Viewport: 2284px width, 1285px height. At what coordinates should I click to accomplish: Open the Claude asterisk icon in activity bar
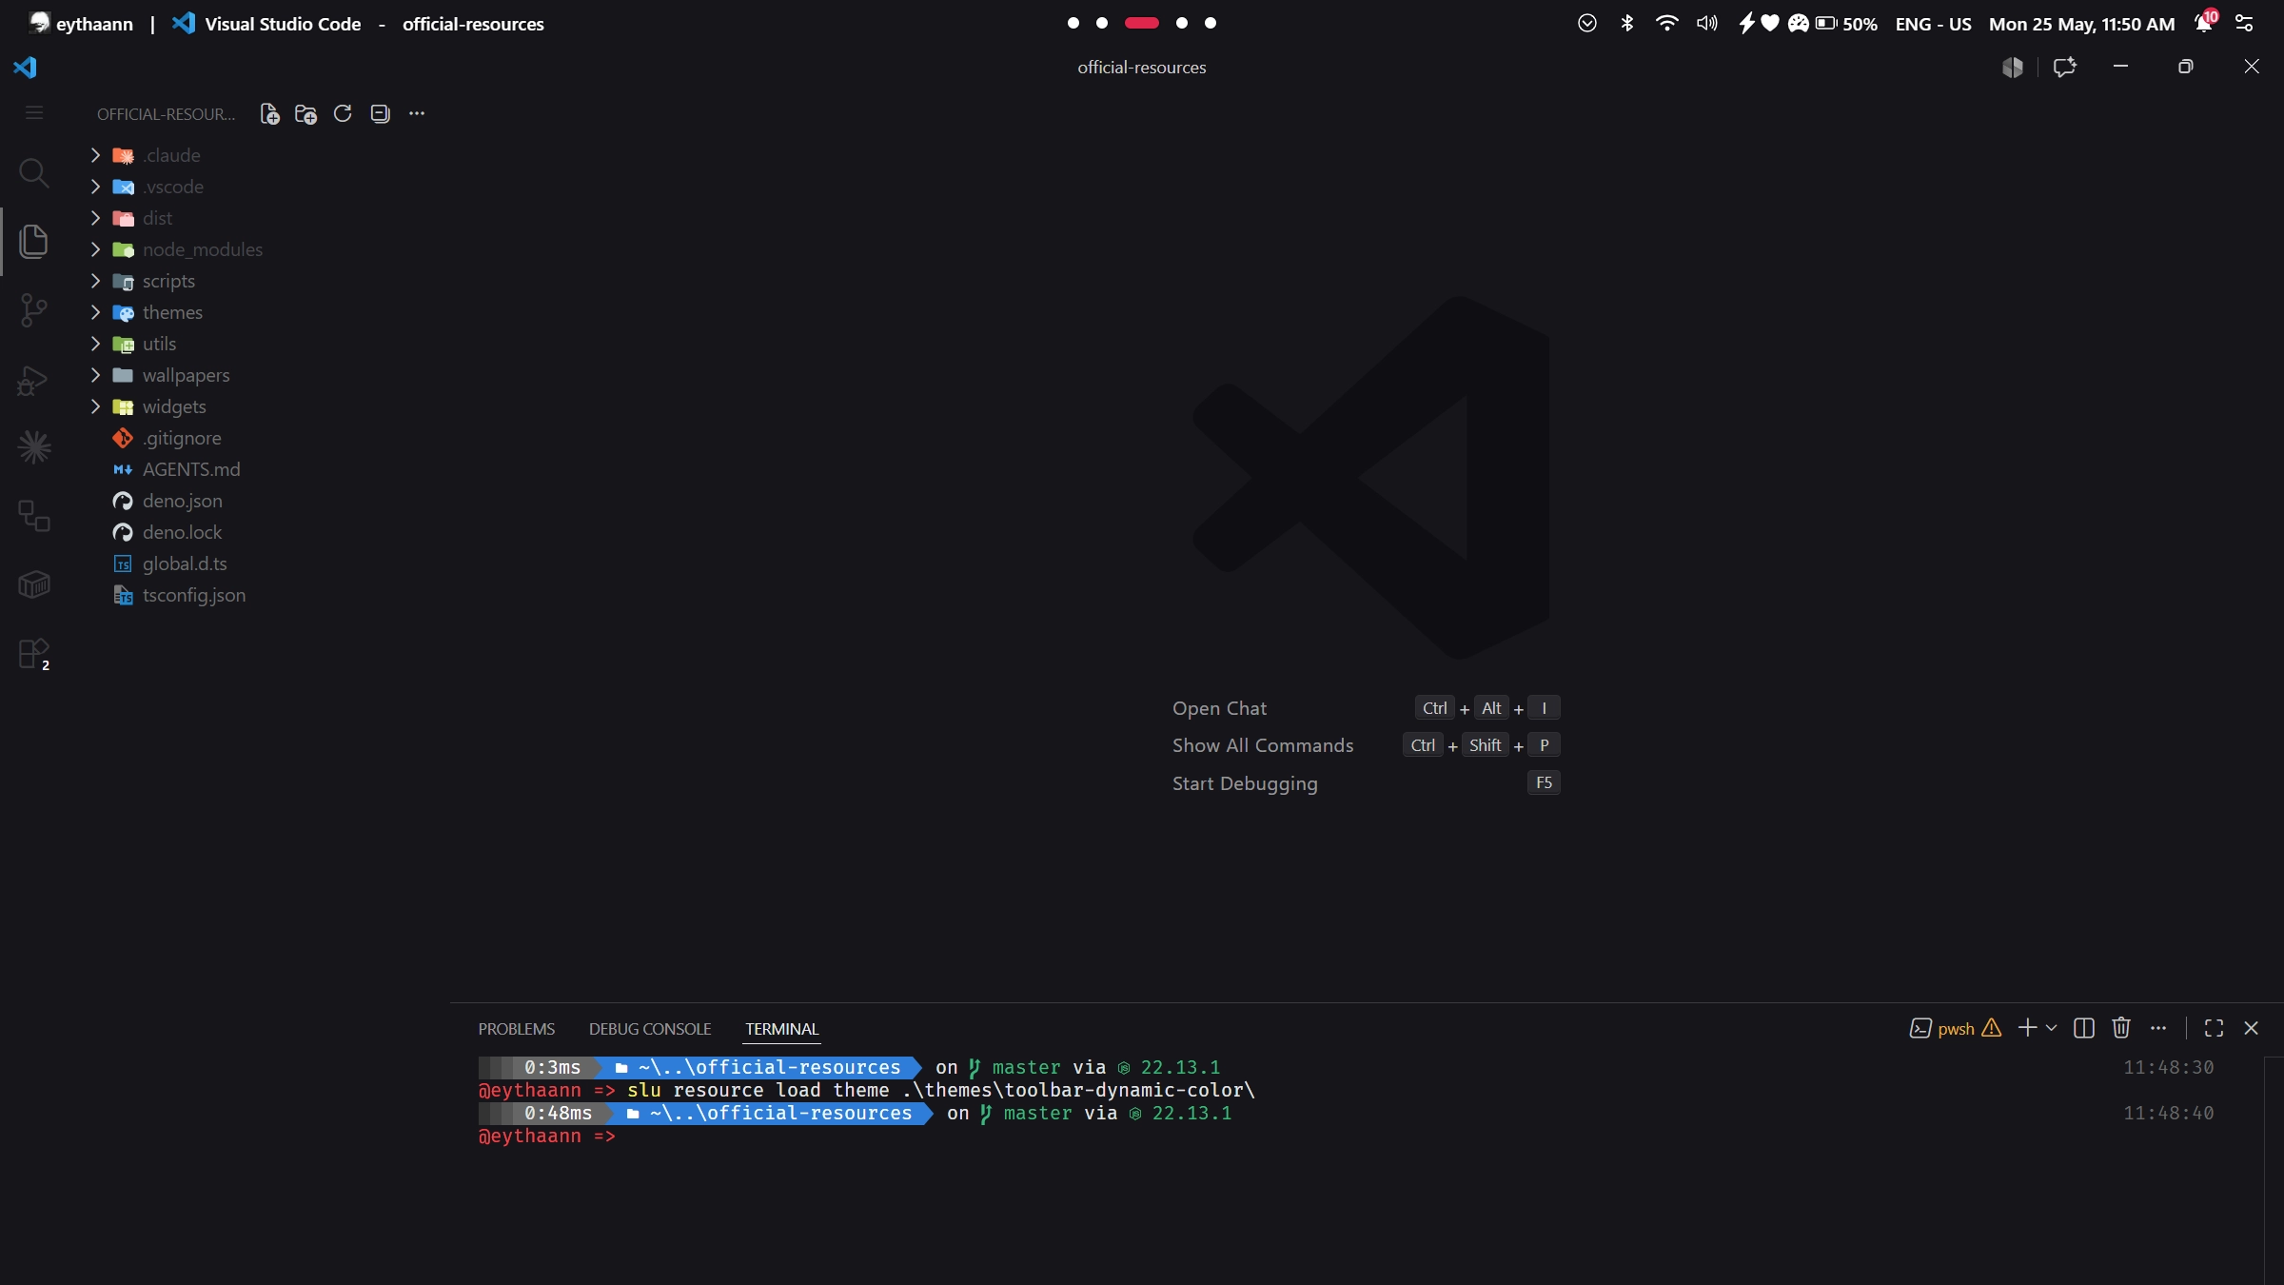coord(33,447)
